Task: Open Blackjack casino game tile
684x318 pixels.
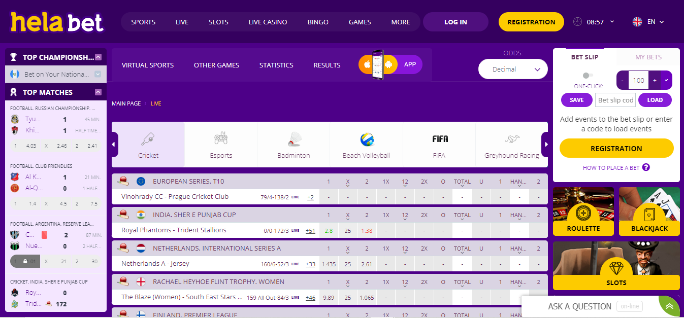Action: (649, 211)
